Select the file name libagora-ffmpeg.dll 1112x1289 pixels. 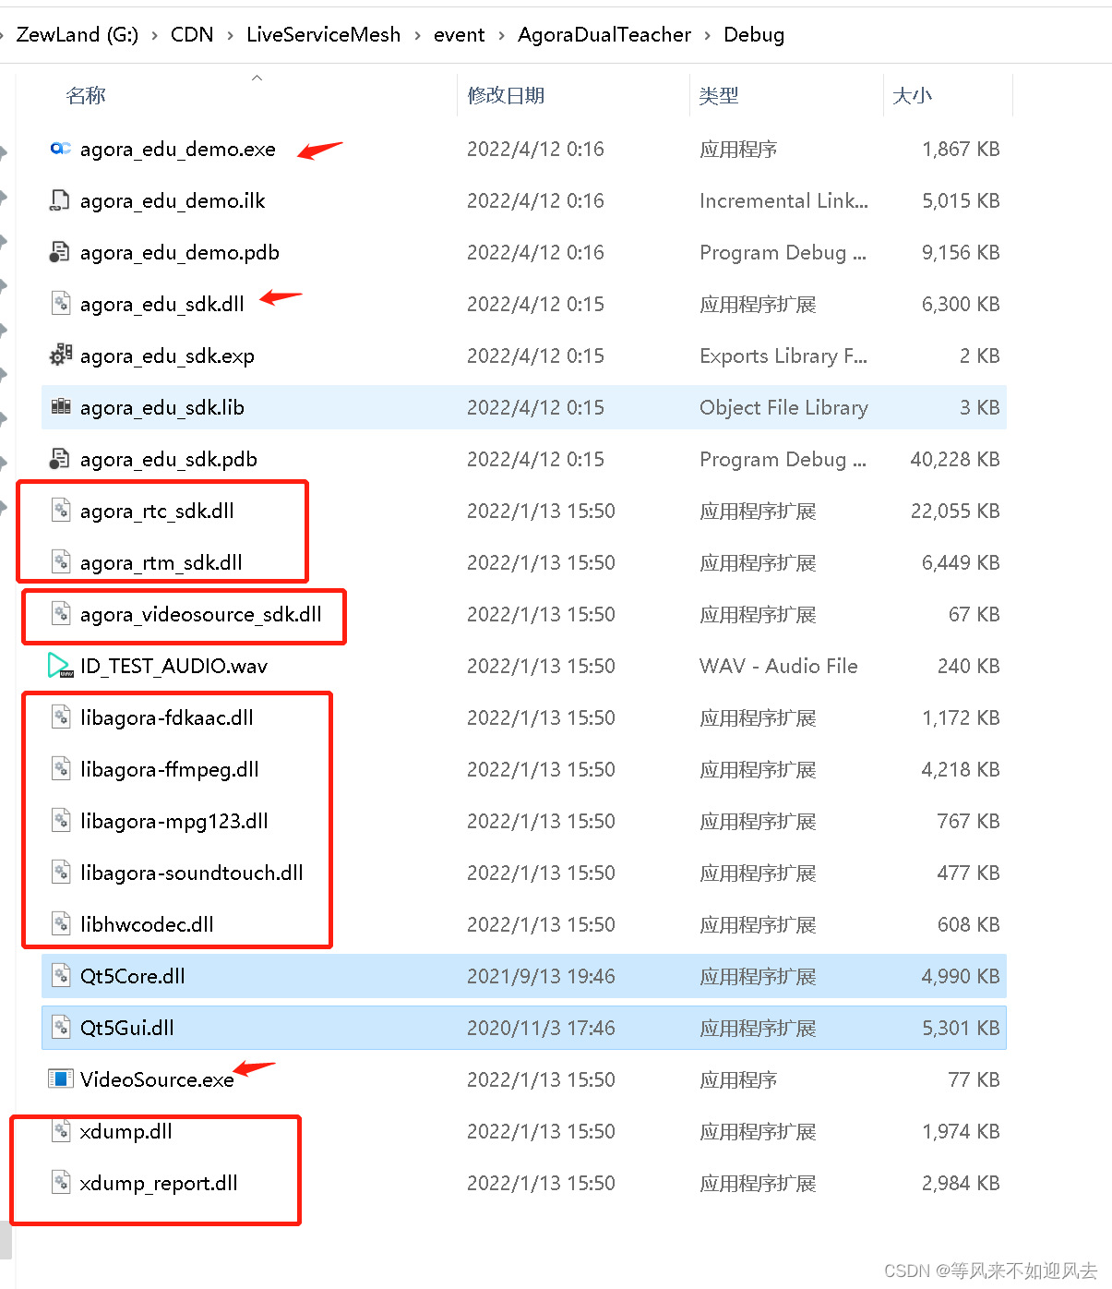(170, 770)
